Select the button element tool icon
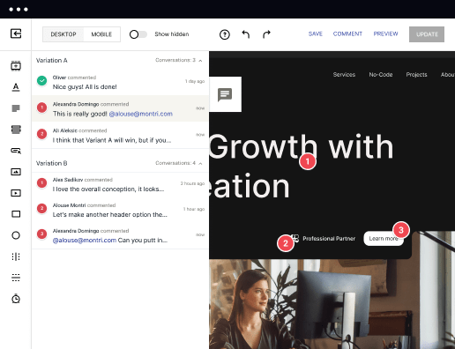 tap(16, 151)
